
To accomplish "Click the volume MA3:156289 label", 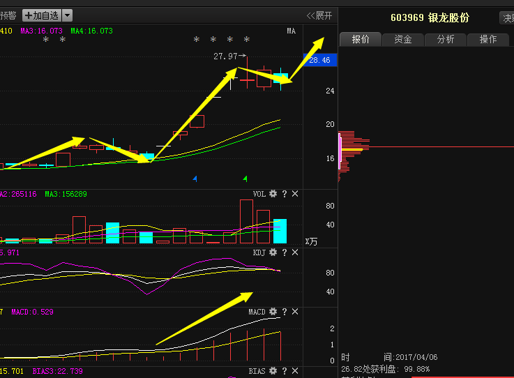I will tap(66, 194).
